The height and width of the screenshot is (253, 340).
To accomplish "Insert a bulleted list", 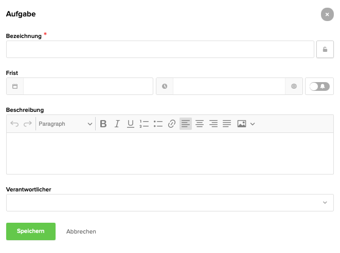I will 158,124.
